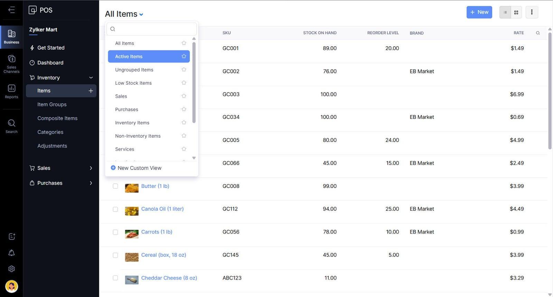Viewport: 553px width, 297px height.
Task: Open the more options kebab menu
Action: [x=532, y=12]
